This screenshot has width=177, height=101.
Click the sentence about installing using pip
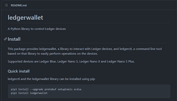click(x=51, y=79)
